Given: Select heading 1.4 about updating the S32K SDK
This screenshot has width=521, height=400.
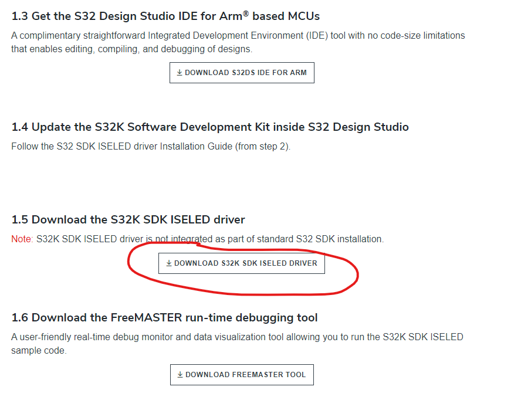Looking at the screenshot, I should [209, 127].
